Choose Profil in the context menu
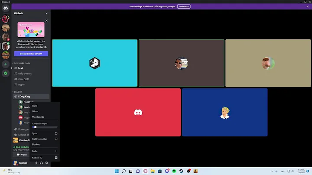 45,106
